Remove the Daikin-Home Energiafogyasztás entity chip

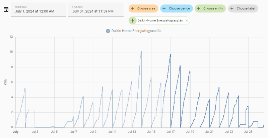[x=187, y=20]
